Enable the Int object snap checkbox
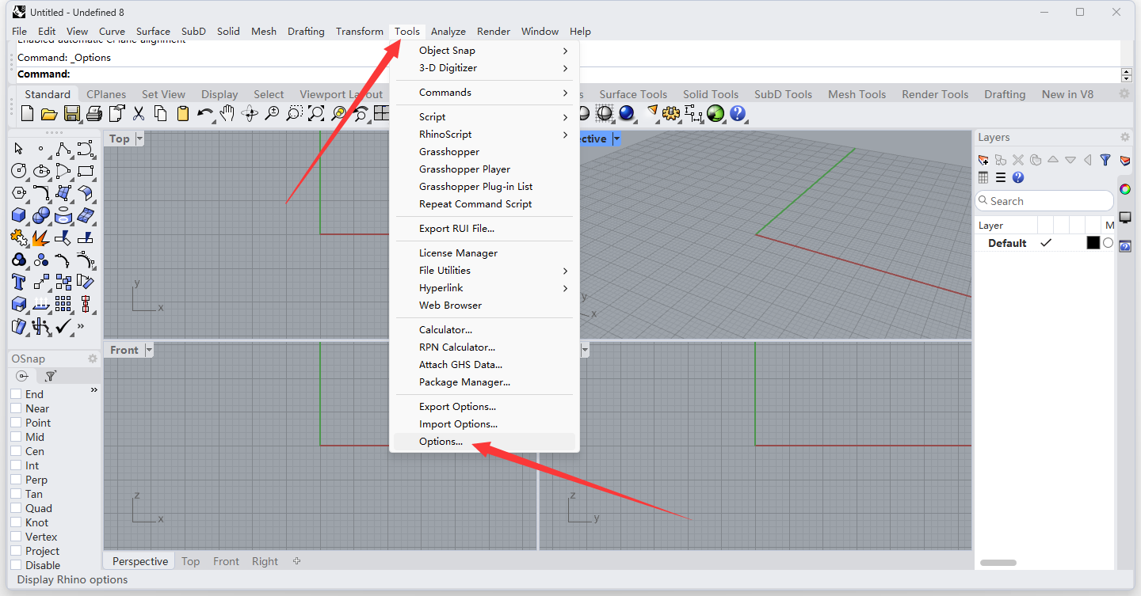Viewport: 1141px width, 596px height. pos(16,465)
